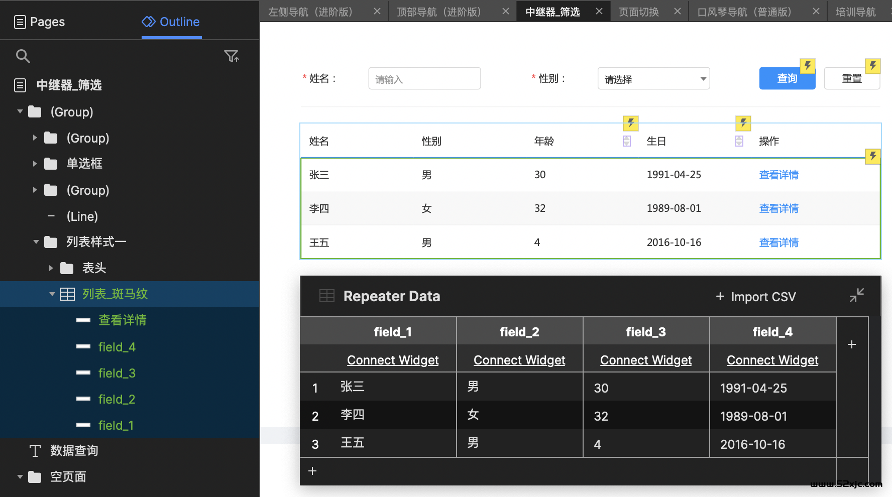The width and height of the screenshot is (892, 497).
Task: Collapse the 列表样式一 folder
Action: coord(36,242)
